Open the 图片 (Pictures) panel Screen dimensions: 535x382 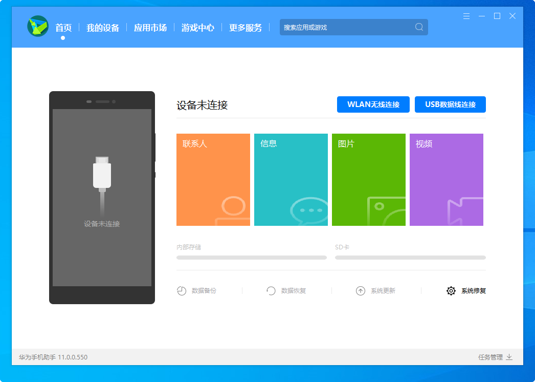(368, 179)
